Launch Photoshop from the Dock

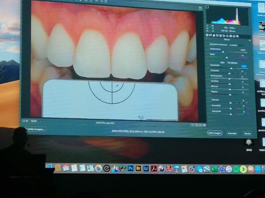[130, 168]
